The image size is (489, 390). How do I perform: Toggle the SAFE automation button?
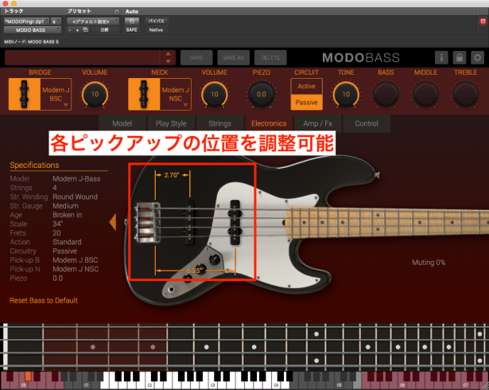pos(132,30)
